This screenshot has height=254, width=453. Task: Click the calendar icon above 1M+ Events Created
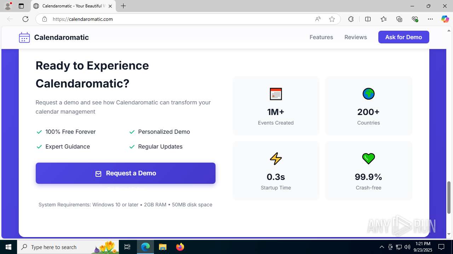tap(276, 94)
